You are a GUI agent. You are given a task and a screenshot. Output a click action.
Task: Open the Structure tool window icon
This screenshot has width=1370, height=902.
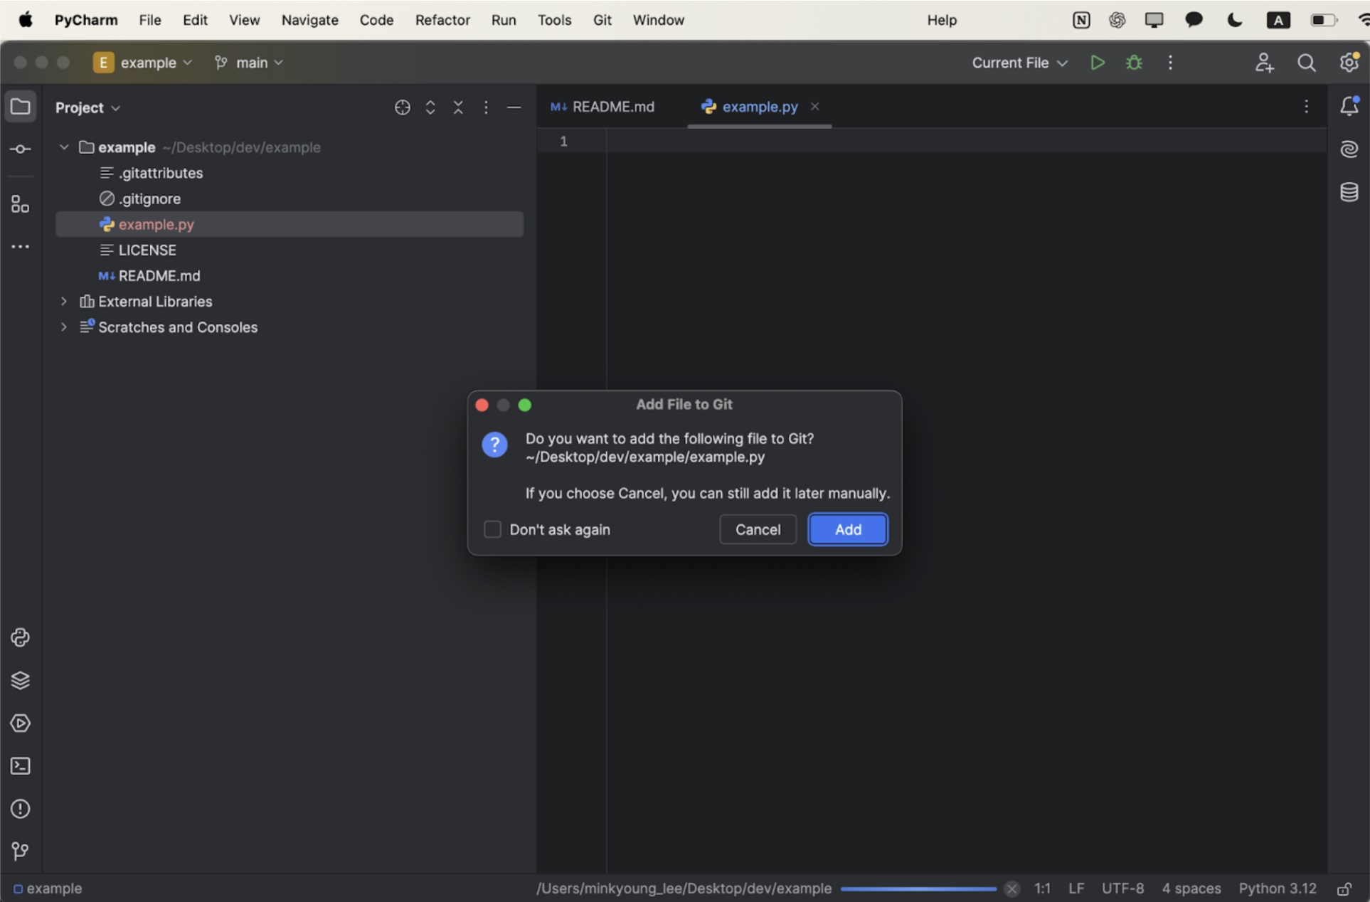[x=20, y=205]
